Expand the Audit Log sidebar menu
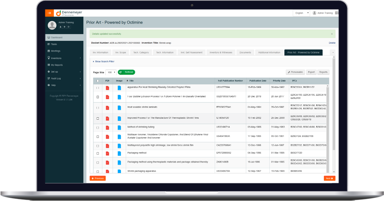The width and height of the screenshot is (384, 201). [x=64, y=78]
